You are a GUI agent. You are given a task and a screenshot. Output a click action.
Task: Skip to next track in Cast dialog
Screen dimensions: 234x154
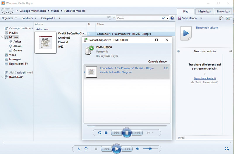[137, 133]
